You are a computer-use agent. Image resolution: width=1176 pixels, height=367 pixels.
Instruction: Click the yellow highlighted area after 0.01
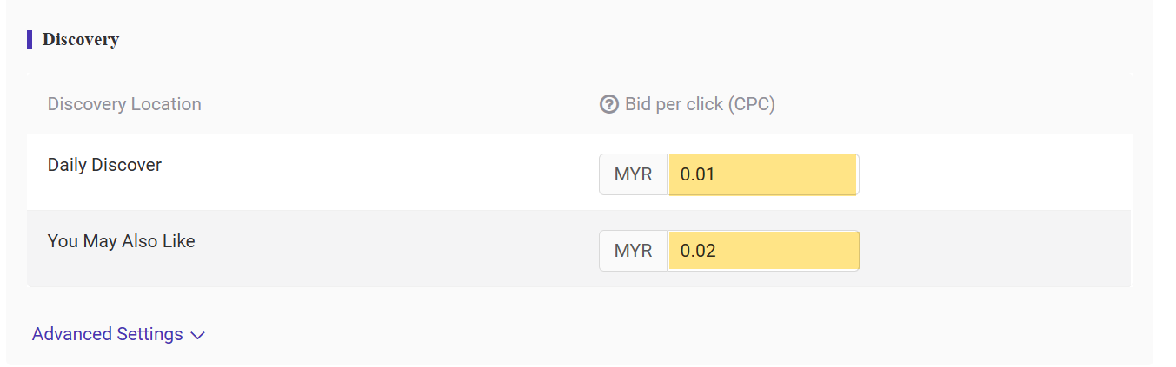pos(787,174)
